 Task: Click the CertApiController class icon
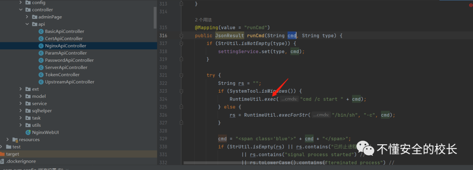(41, 38)
